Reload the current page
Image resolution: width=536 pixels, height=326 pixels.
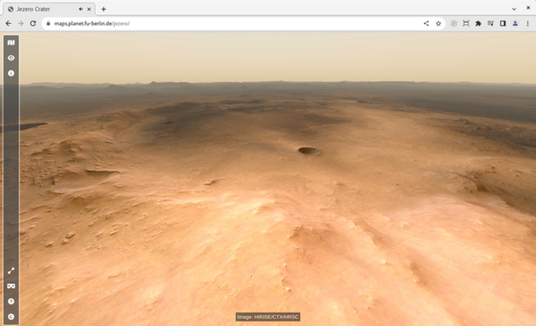tap(32, 24)
